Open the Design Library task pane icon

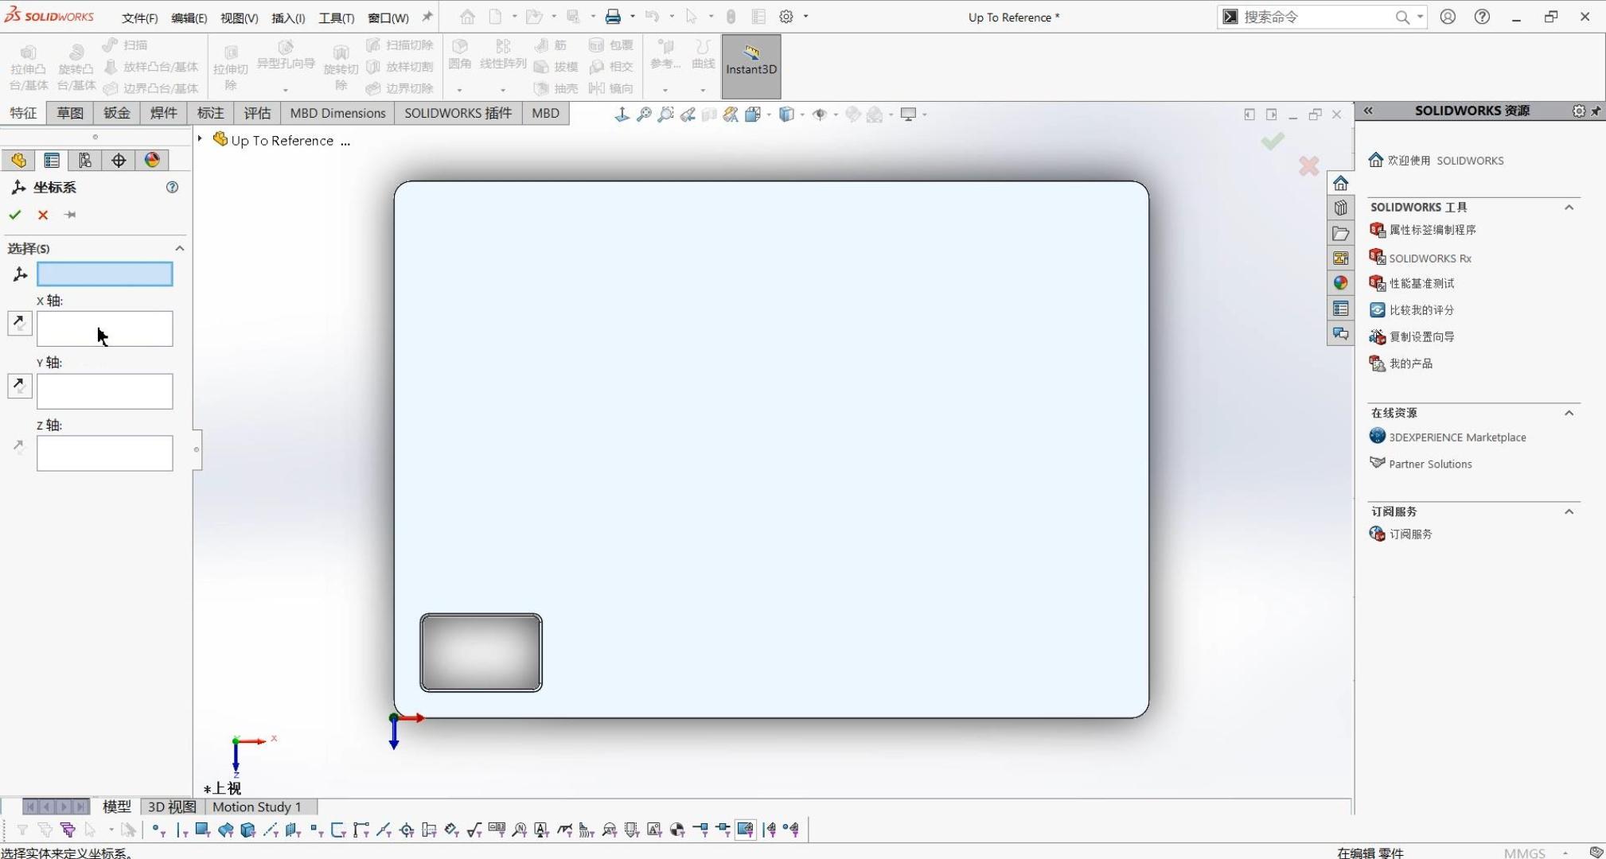1340,208
